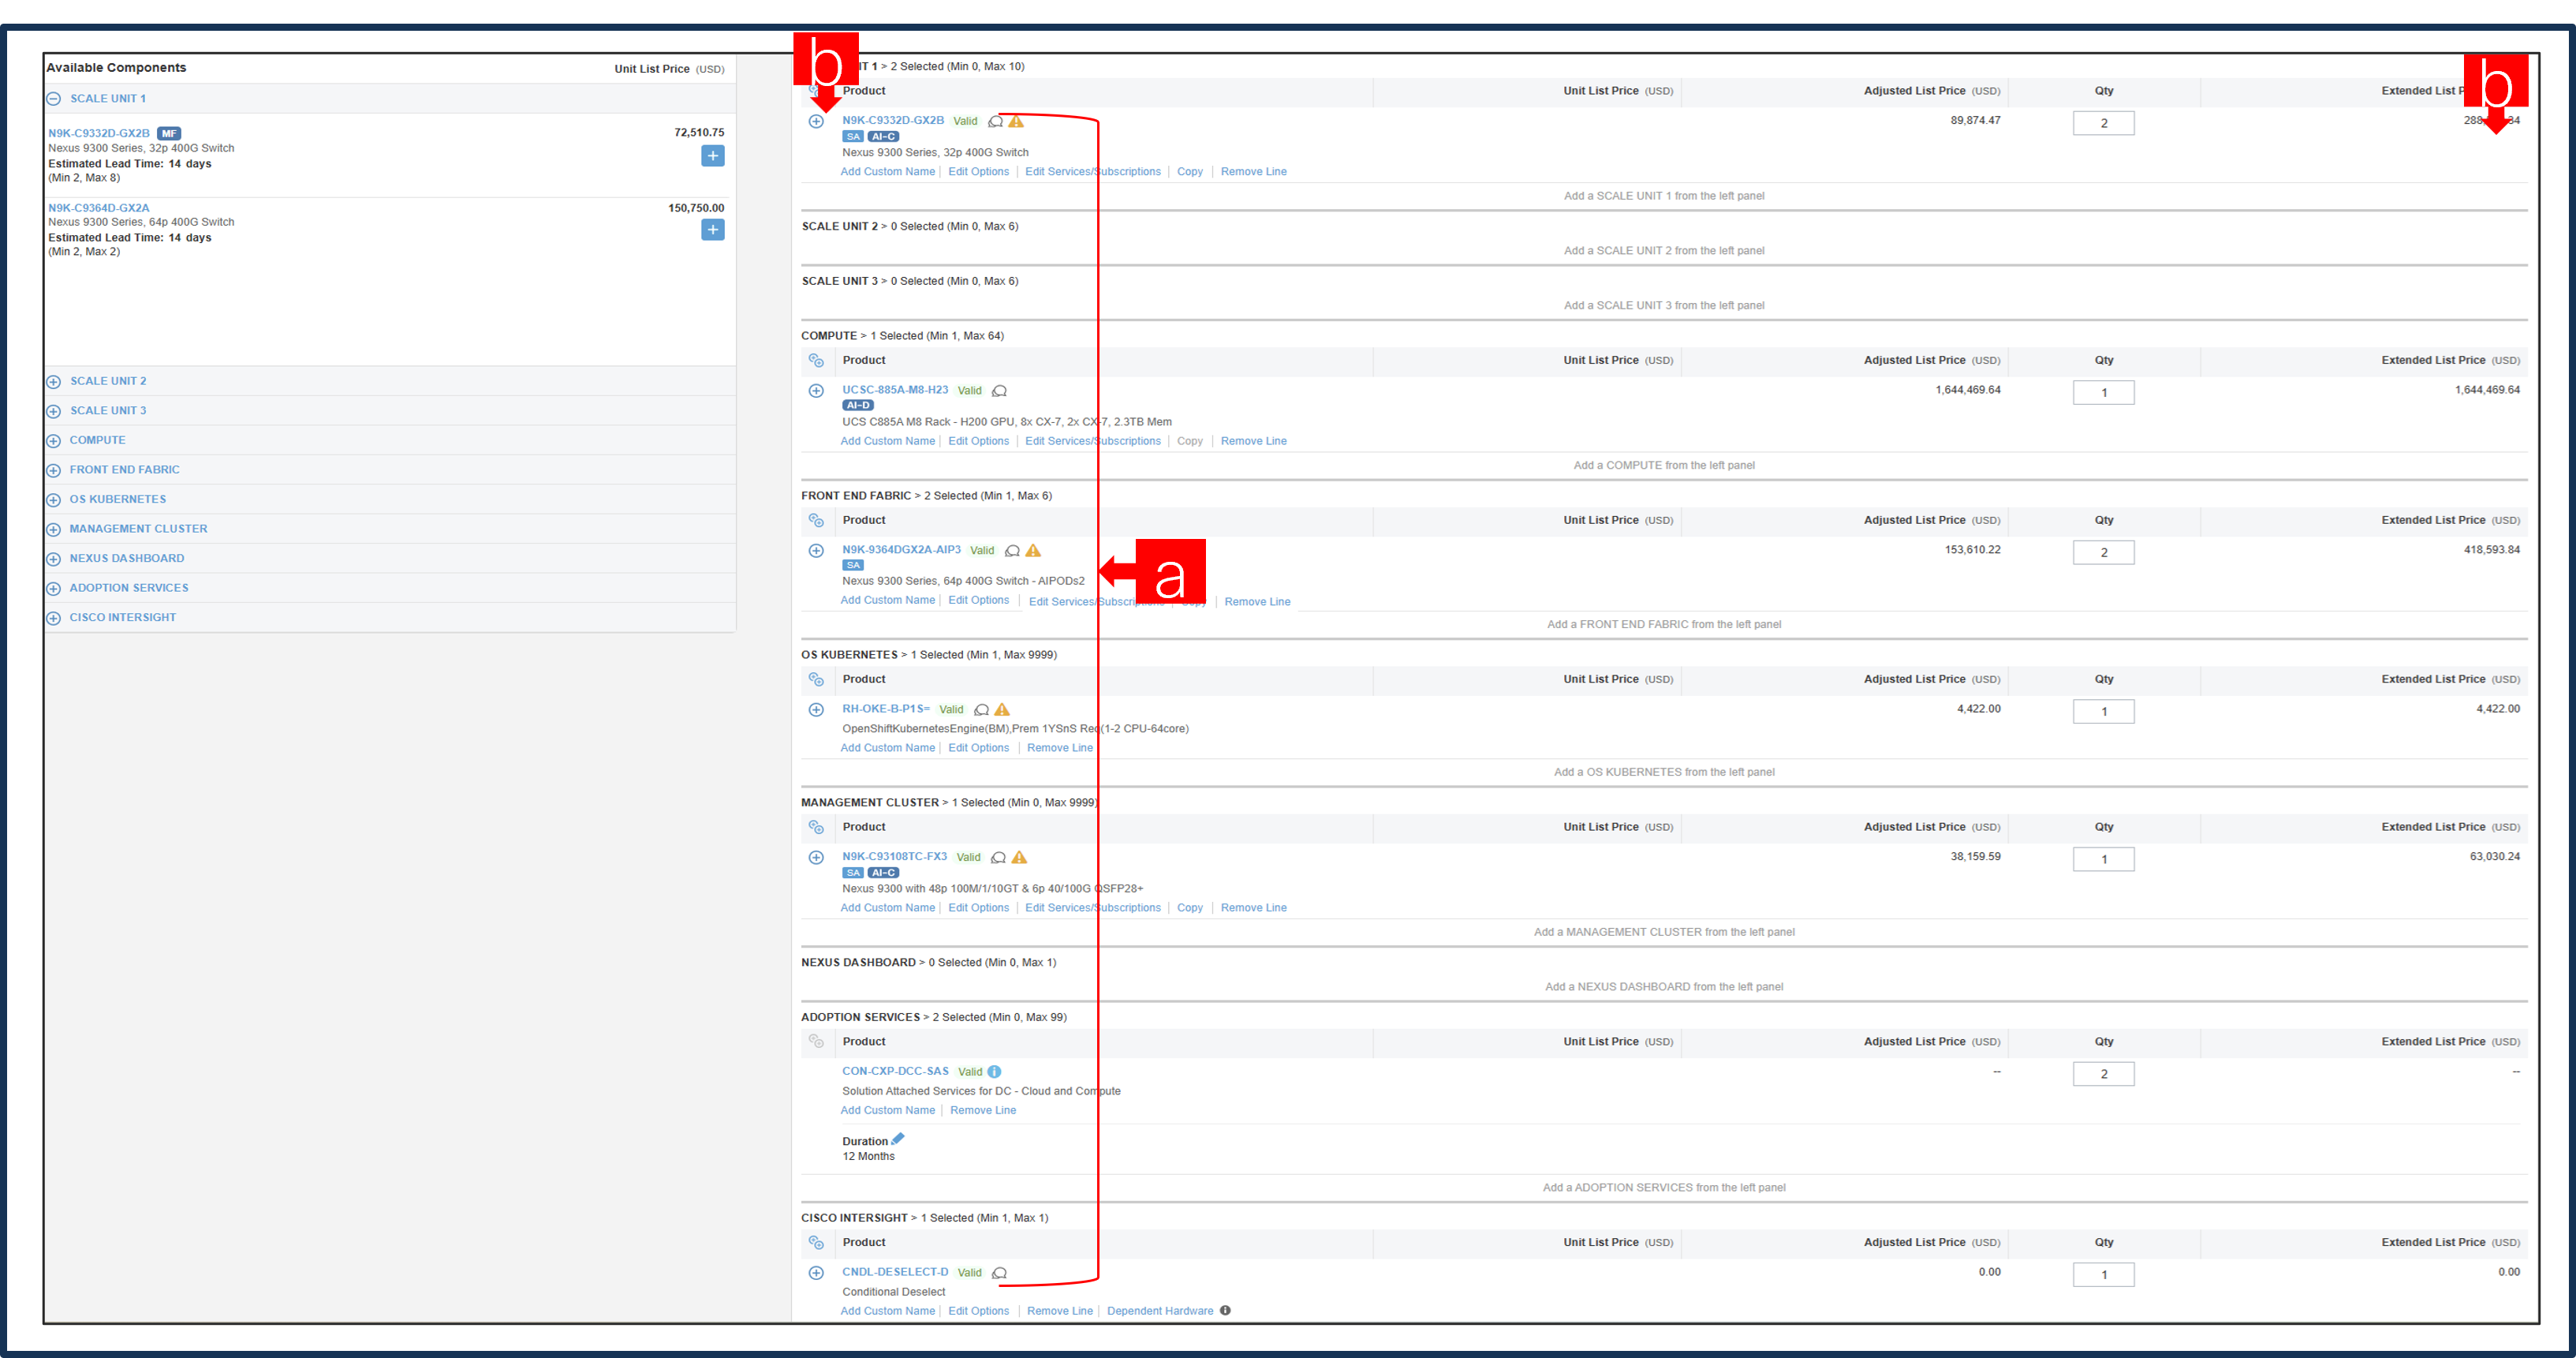Click the comment icon beside CNDL-DESELECT-D

pyautogui.click(x=999, y=1273)
